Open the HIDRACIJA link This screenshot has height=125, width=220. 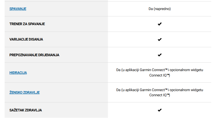tap(18, 73)
